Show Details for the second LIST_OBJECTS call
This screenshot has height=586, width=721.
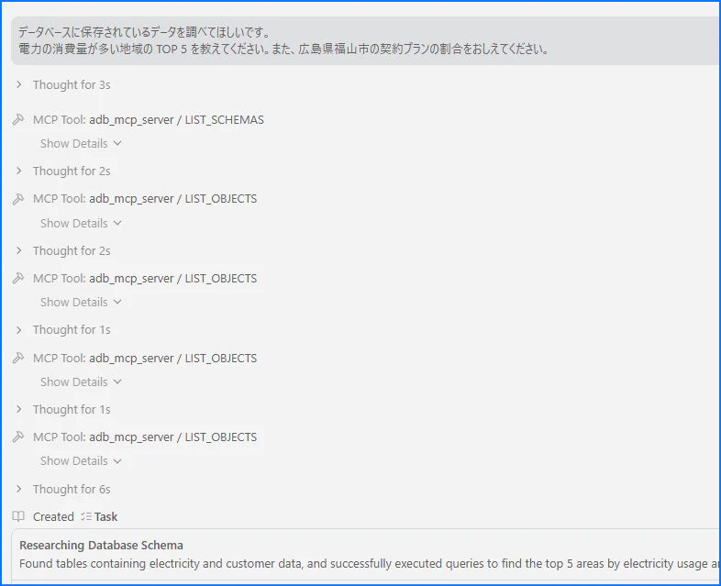[81, 303]
